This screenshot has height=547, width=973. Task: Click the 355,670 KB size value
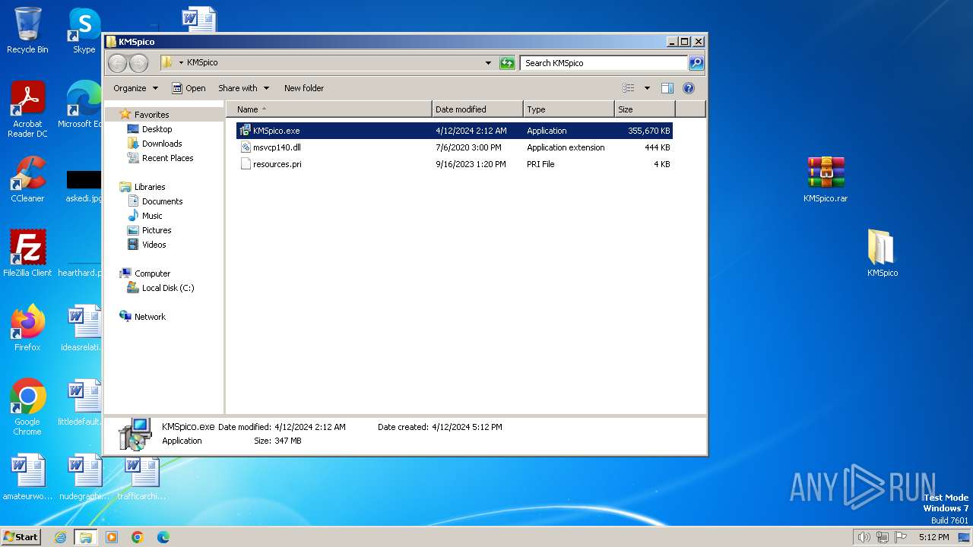pos(649,131)
